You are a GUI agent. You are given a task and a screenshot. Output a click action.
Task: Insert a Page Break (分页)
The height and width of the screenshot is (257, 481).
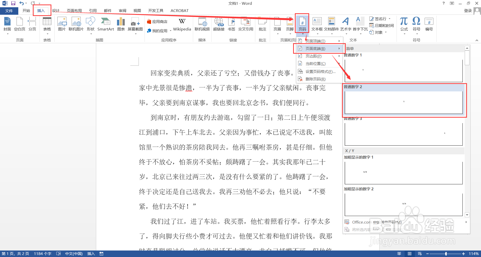pos(32,24)
